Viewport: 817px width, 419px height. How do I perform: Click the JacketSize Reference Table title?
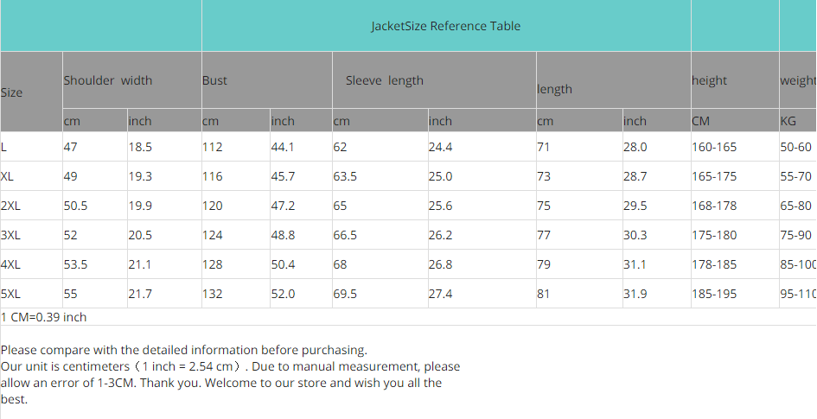click(445, 26)
